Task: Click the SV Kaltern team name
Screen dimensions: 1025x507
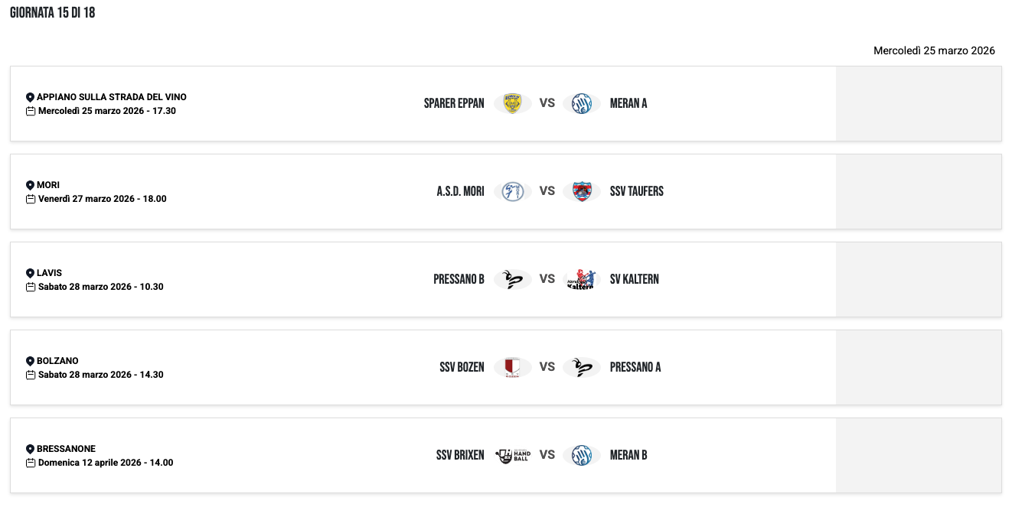Action: pos(634,279)
